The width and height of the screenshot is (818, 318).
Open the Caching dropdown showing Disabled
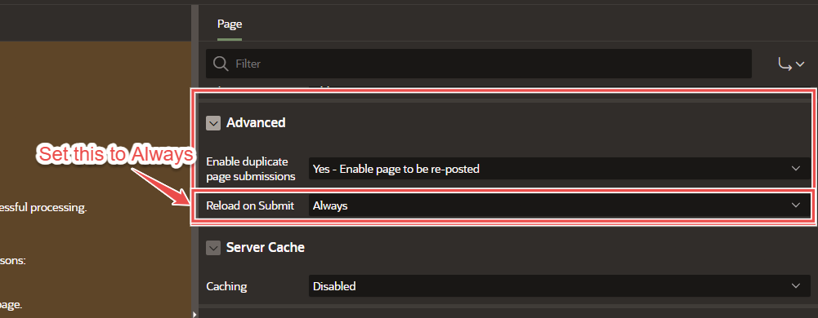[559, 285]
